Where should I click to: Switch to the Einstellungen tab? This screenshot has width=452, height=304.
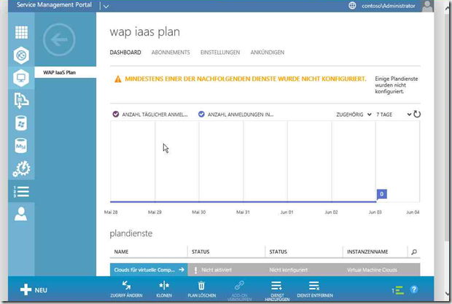(x=220, y=52)
